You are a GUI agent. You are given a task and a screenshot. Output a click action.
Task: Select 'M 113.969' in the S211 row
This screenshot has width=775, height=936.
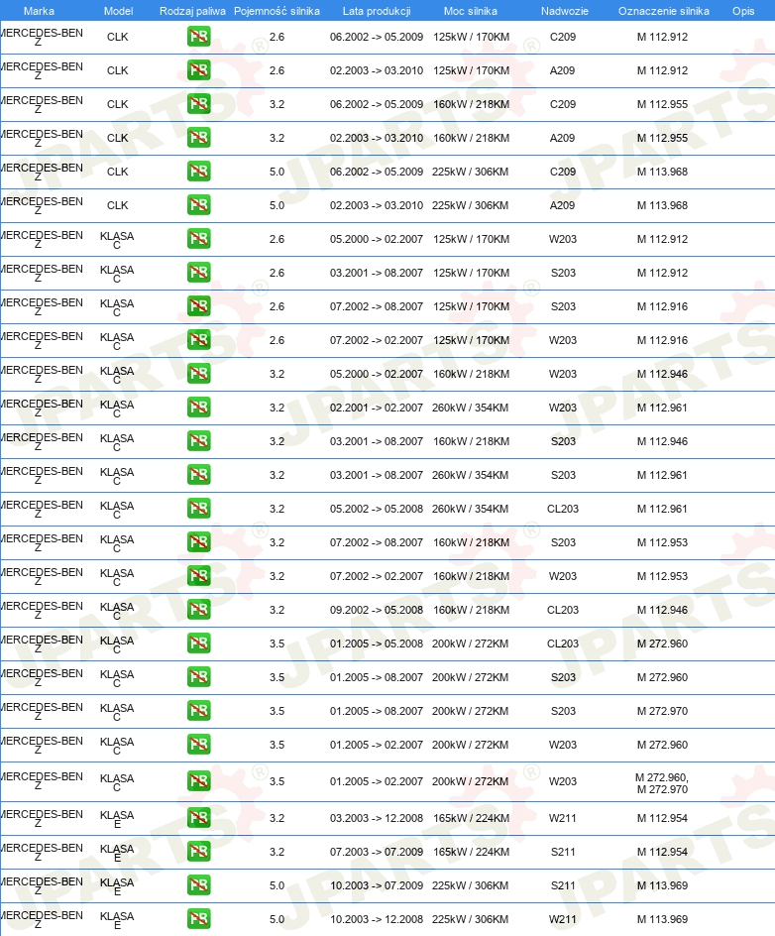tap(662, 885)
